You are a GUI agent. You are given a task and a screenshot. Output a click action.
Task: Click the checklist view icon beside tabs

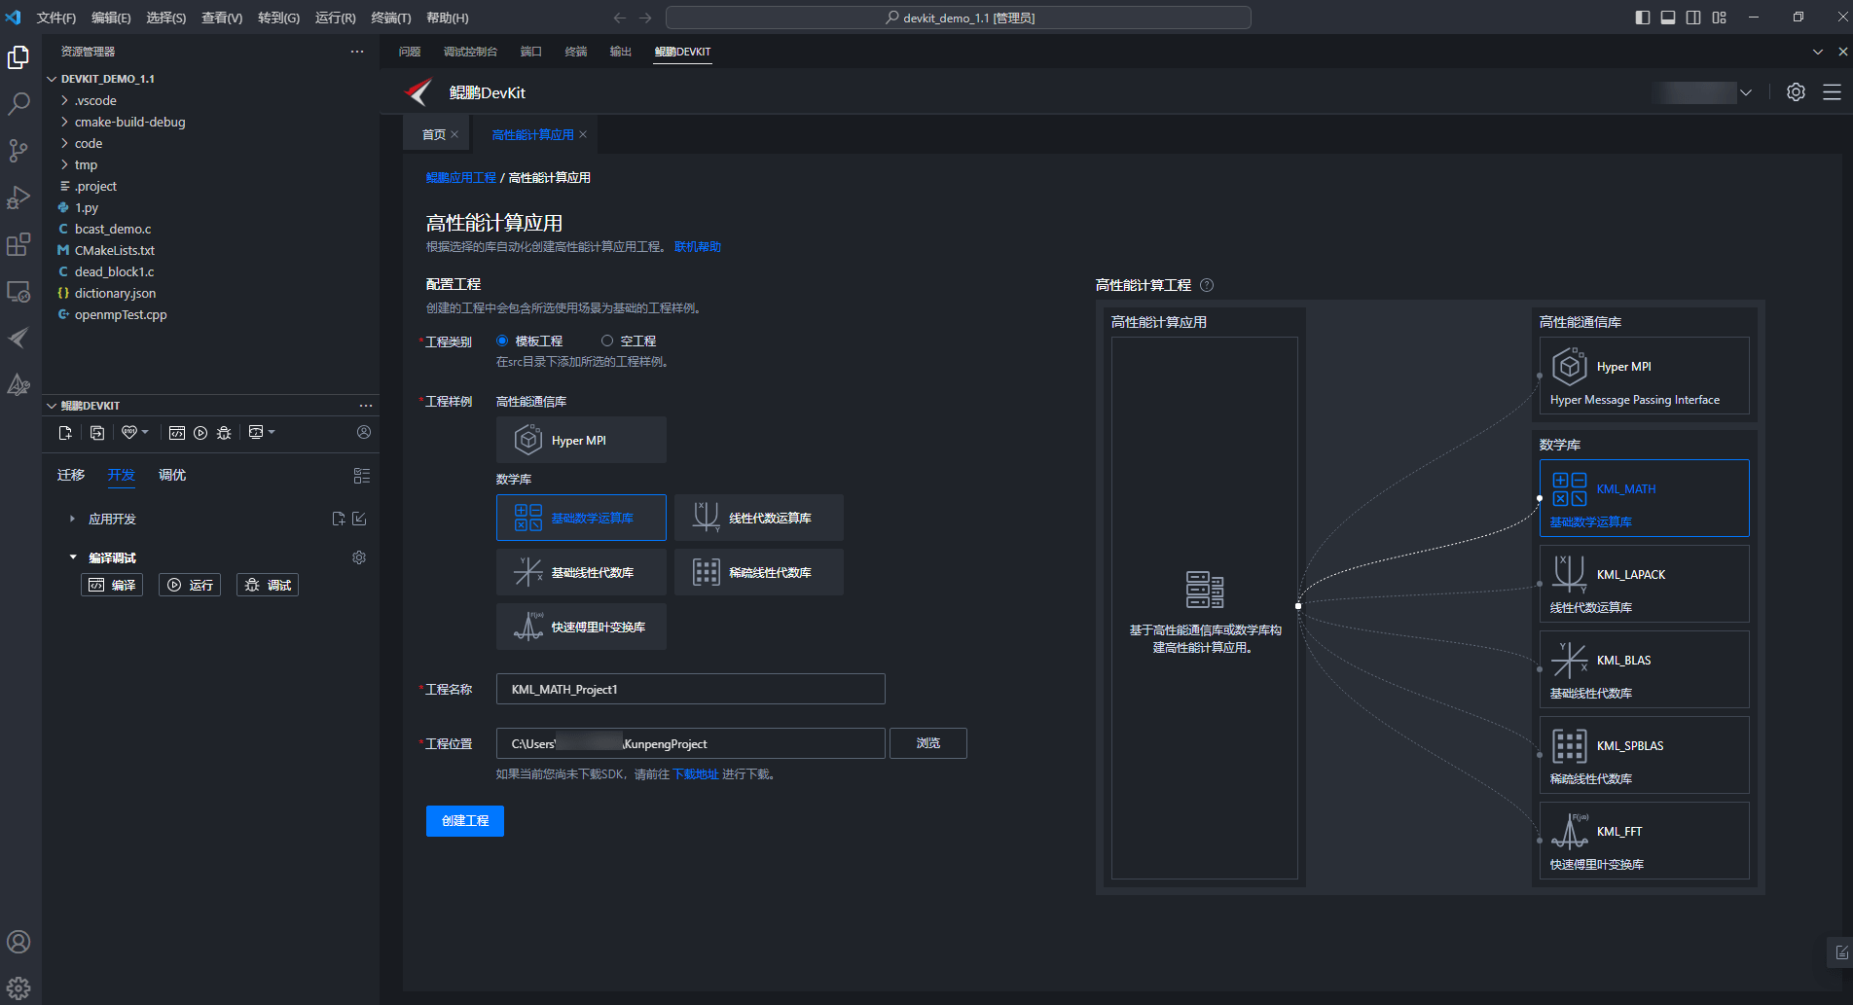pyautogui.click(x=362, y=476)
